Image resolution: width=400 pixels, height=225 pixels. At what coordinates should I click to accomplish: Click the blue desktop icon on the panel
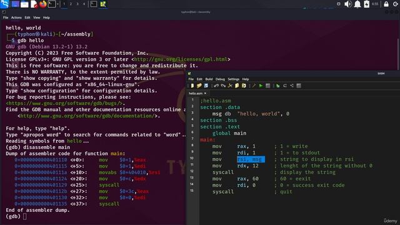pyautogui.click(x=15, y=4)
